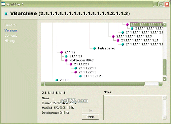
Task: Click the teal bubble beside 2.1.1.1.2.1
Action: (x=66, y=56)
